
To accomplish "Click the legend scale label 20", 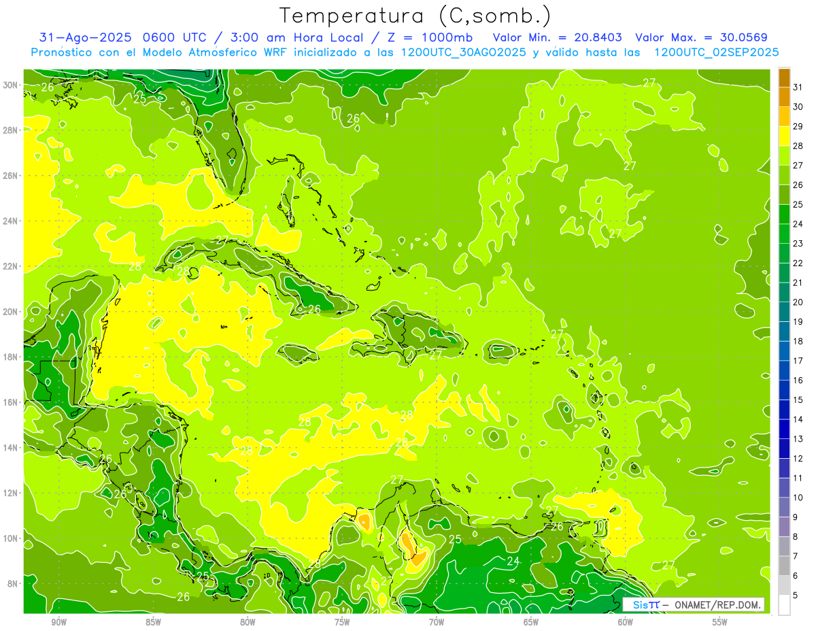I will [x=798, y=302].
